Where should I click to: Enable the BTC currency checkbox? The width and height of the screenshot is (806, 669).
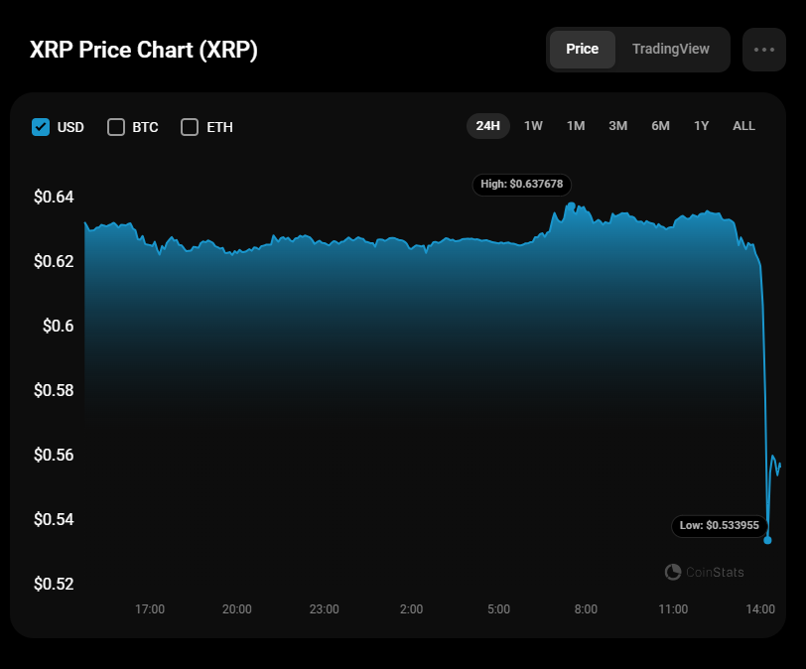[x=116, y=127]
